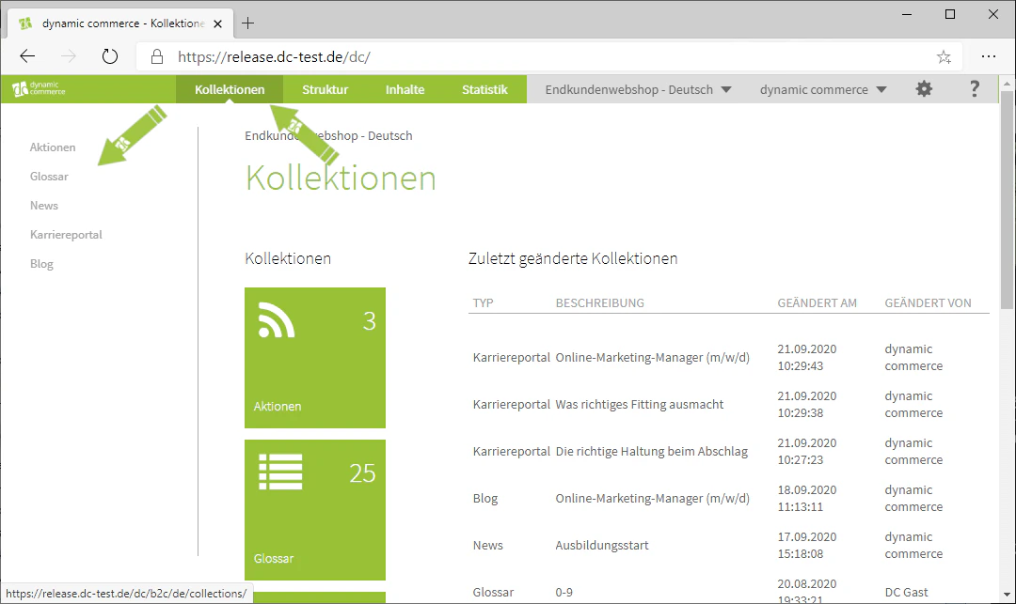Add page to favorites with star icon
1016x604 pixels.
tap(944, 57)
